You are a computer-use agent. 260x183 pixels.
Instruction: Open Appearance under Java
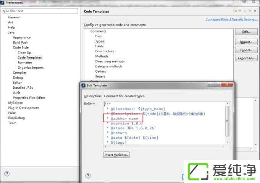[x=22, y=37]
